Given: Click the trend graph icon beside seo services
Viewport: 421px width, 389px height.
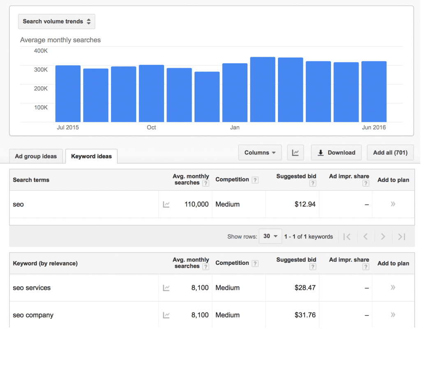Looking at the screenshot, I should click(166, 288).
